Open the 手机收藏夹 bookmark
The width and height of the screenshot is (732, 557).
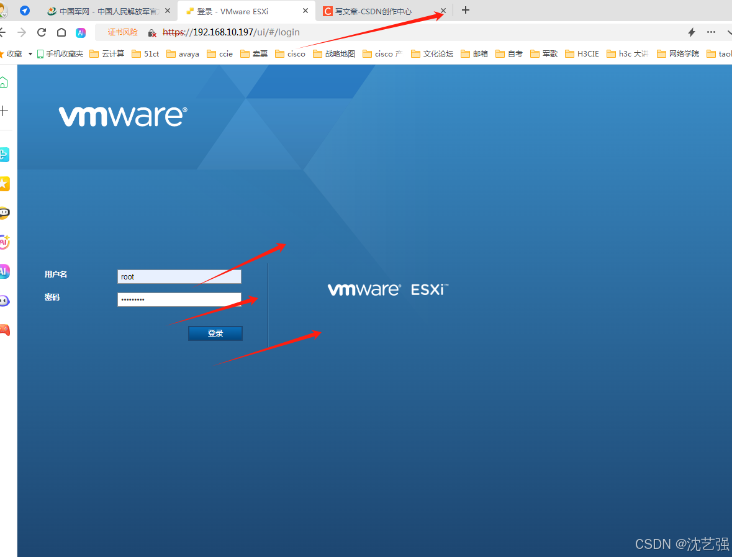pyautogui.click(x=60, y=54)
